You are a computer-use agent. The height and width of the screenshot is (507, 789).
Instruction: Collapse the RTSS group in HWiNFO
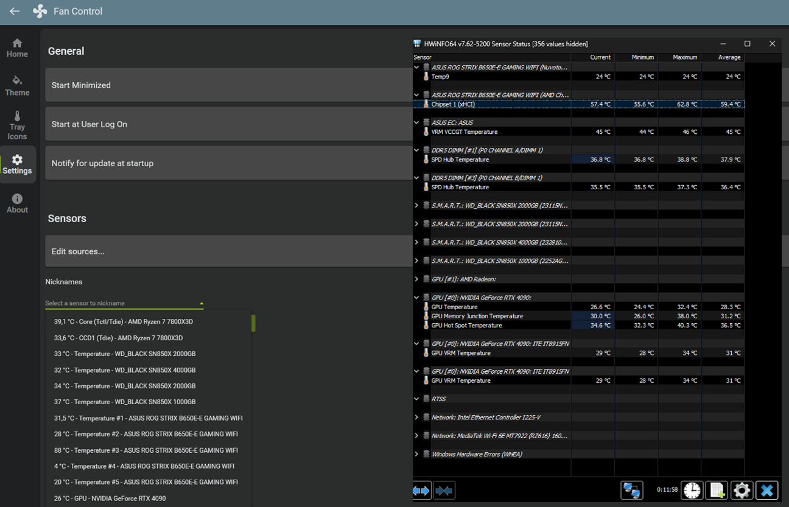(416, 399)
